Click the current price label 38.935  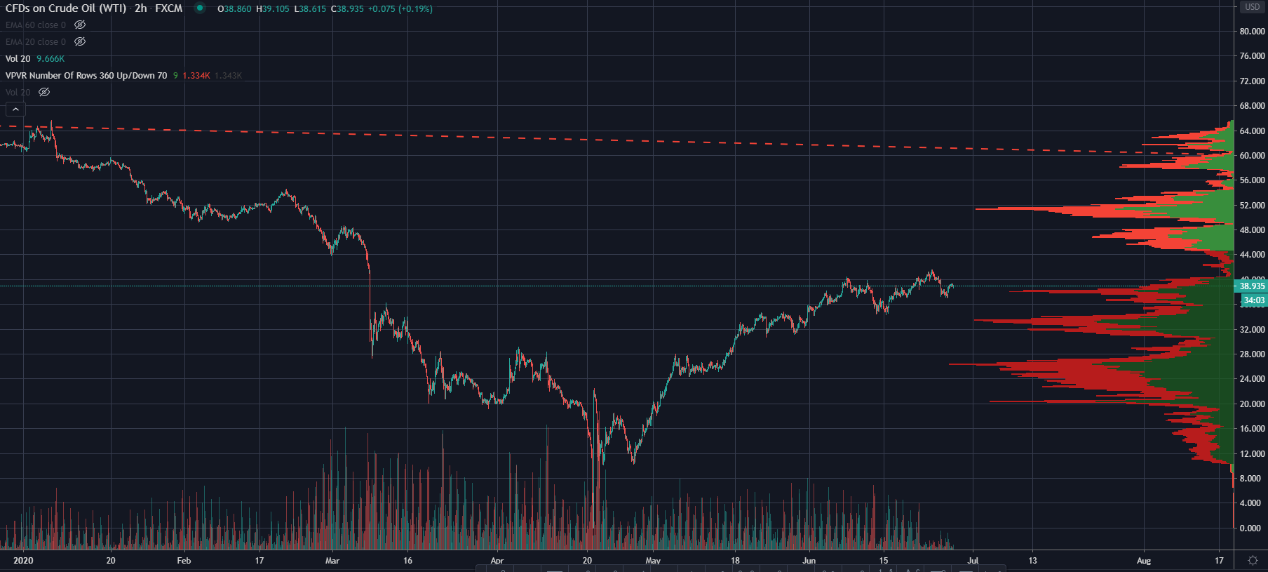tap(1252, 286)
